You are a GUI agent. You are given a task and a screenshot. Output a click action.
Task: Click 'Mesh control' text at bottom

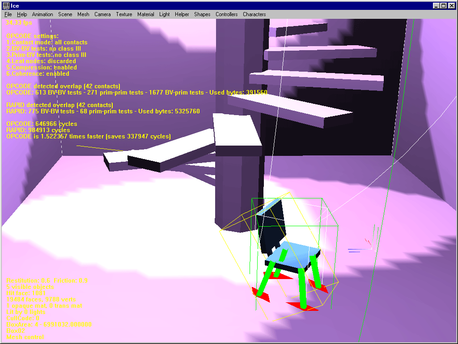pos(25,337)
